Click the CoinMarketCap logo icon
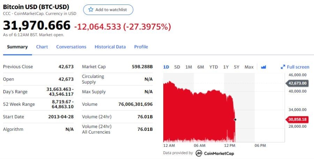314x159 pixels. (199, 153)
